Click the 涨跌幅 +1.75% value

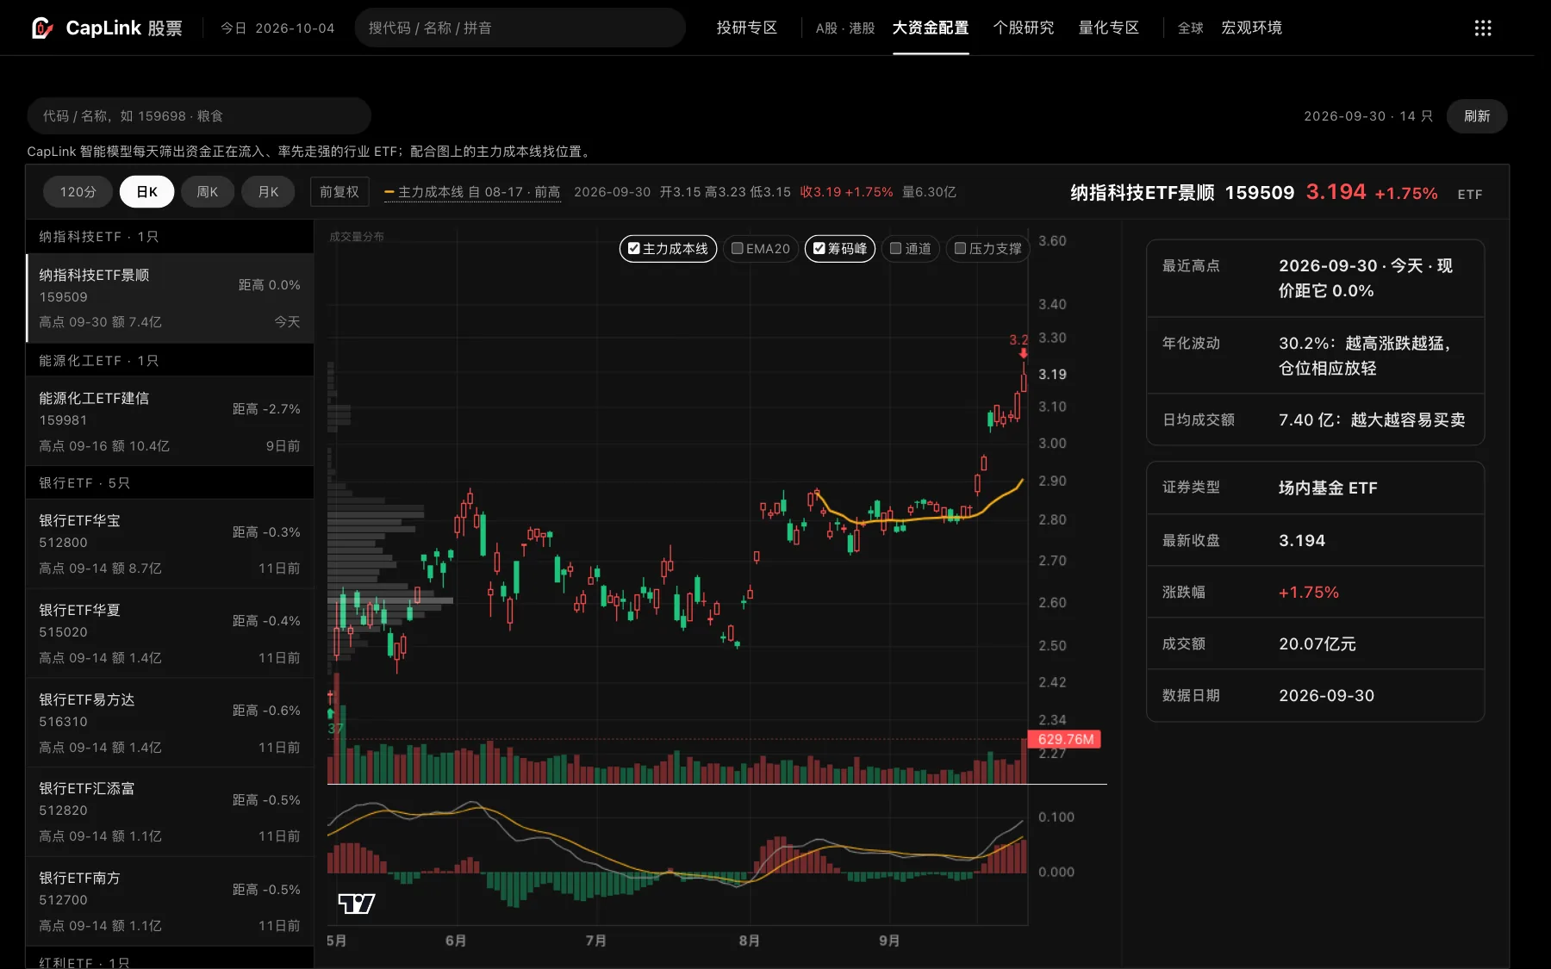click(x=1309, y=593)
